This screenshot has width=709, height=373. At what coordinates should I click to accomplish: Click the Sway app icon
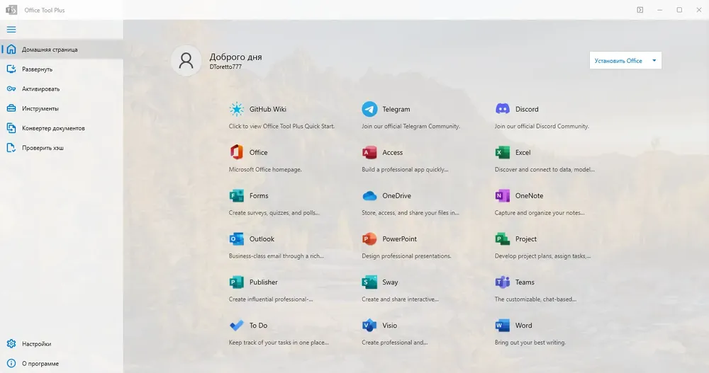(369, 282)
